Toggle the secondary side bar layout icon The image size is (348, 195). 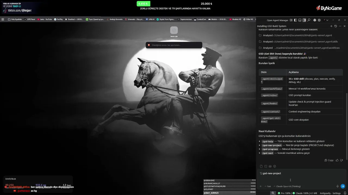coord(304,20)
